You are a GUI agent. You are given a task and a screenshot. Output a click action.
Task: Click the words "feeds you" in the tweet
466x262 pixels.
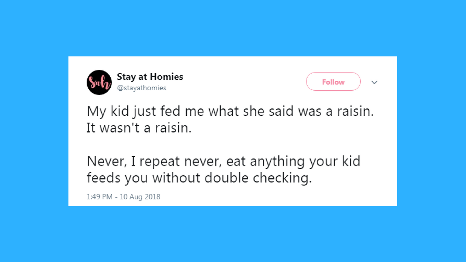pos(117,178)
